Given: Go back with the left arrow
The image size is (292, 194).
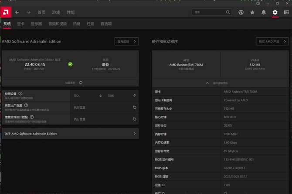Looking at the screenshot, I should click(x=17, y=12).
